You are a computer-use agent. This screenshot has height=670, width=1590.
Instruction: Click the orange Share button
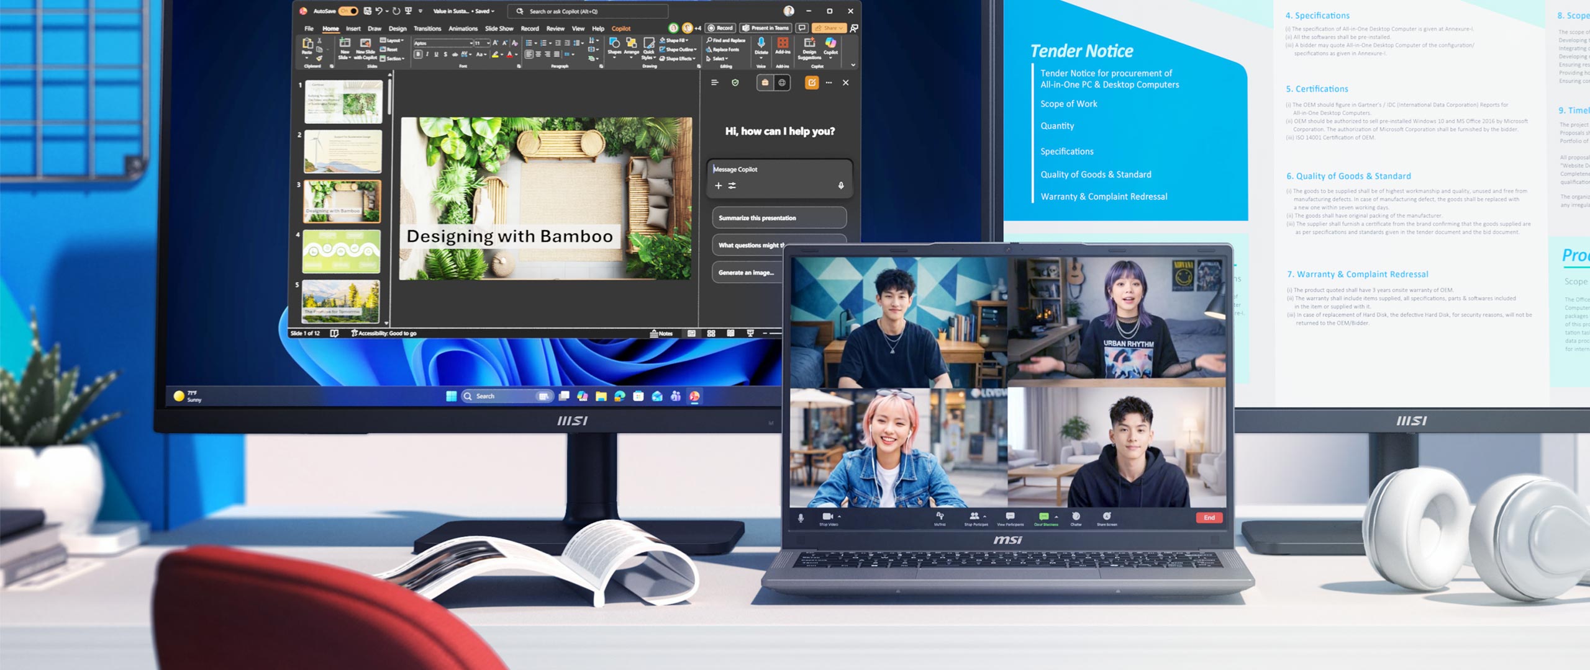(829, 29)
